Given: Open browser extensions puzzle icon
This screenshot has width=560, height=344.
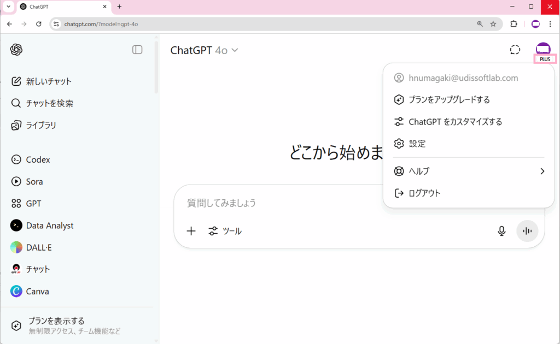Looking at the screenshot, I should (514, 24).
